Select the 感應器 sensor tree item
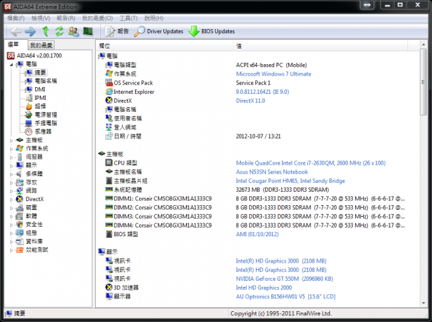 [41, 131]
